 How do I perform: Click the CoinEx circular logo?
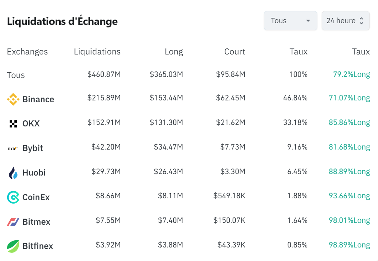coord(13,197)
